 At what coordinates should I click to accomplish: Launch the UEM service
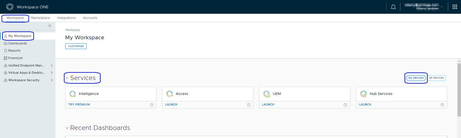(268, 105)
